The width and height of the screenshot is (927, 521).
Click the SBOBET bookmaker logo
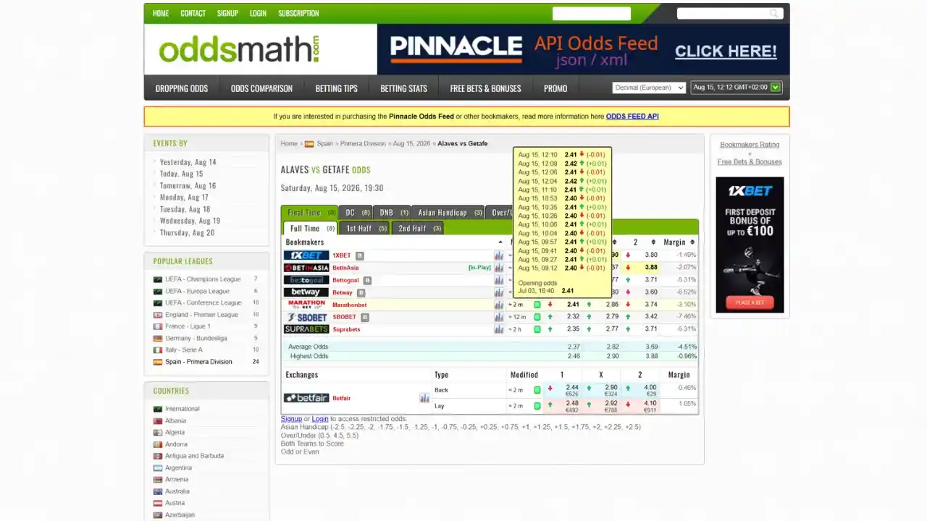(x=306, y=317)
